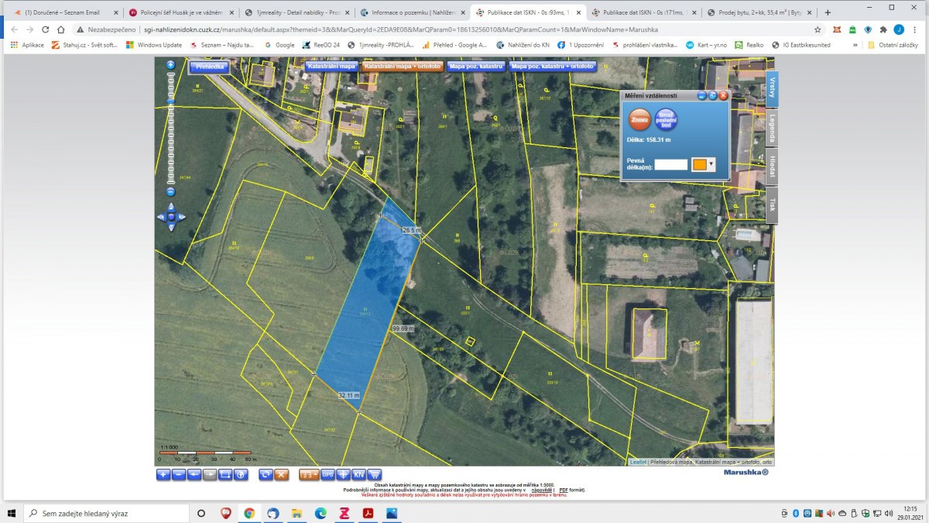Open the Vrstvy side panel tab
This screenshot has width=929, height=523.
[x=772, y=88]
